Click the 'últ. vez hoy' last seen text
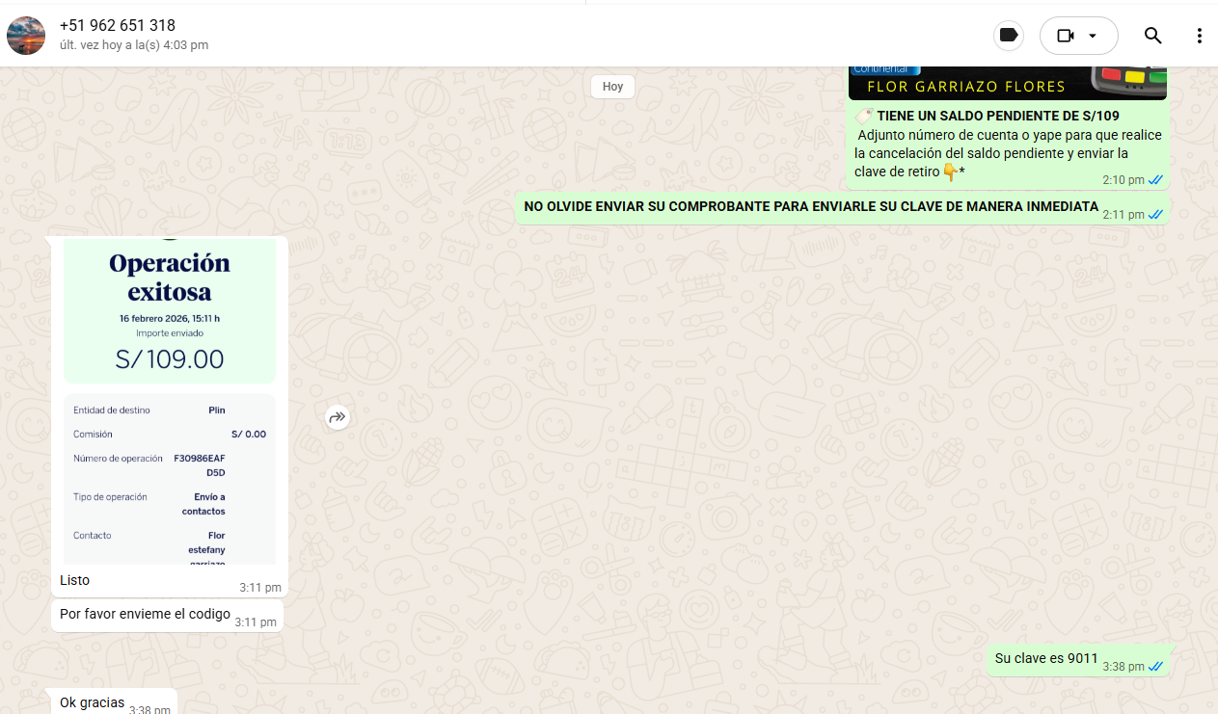1218x714 pixels. coord(134,45)
